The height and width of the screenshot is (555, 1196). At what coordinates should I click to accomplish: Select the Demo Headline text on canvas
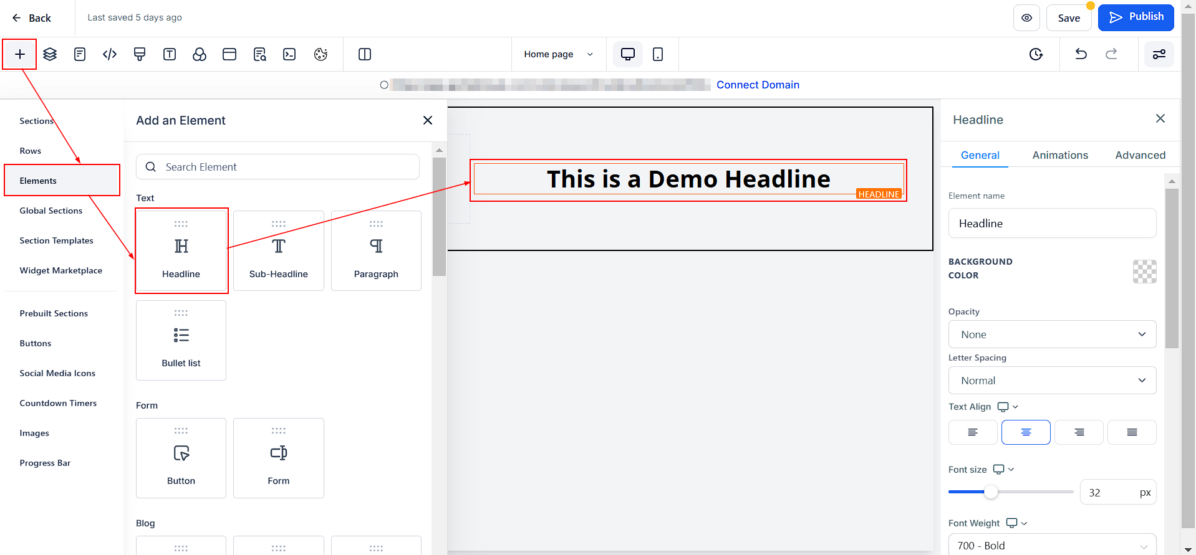(x=688, y=179)
